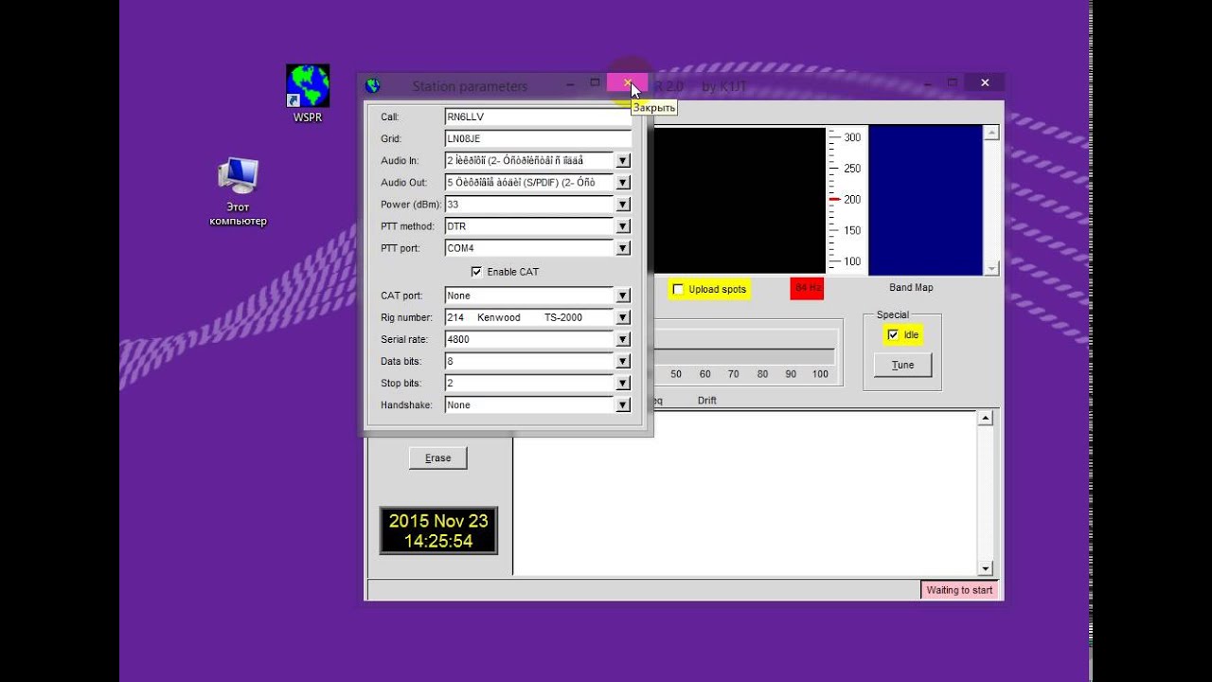Click the Band Map label
1212x682 pixels.
pyautogui.click(x=911, y=287)
